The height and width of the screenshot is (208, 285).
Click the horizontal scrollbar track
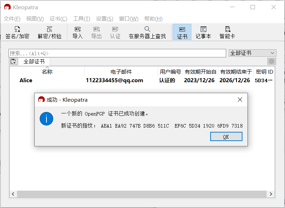[x=142, y=194]
